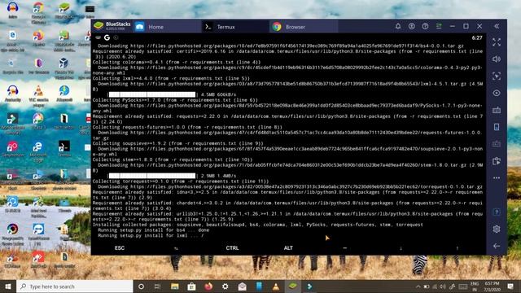This screenshot has width=521, height=293.
Task: Click the rotate device icon in the sidebar
Action: pos(497,127)
